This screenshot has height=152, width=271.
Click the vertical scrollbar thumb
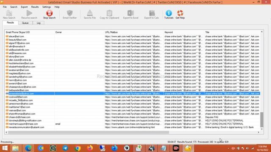pos(262,119)
